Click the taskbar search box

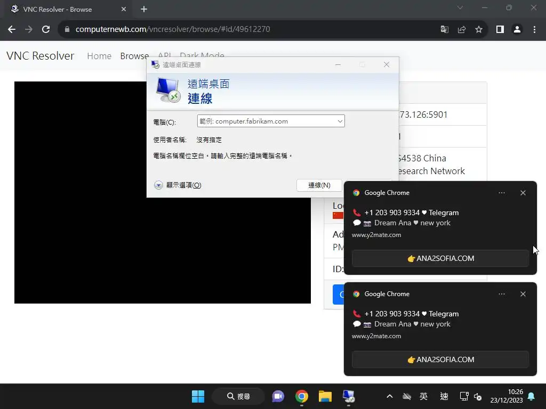[238, 396]
